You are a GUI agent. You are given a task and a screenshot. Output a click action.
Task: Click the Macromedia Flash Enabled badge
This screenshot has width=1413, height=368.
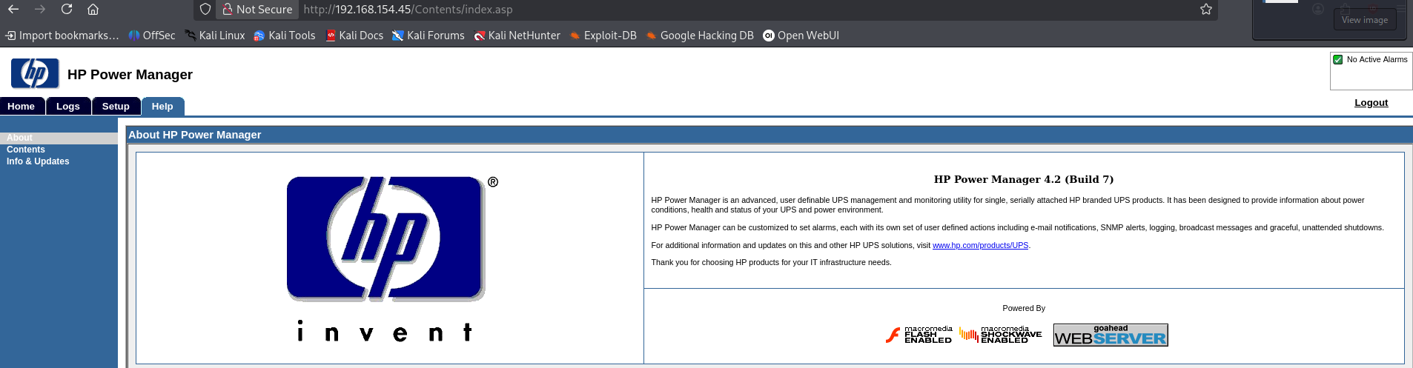[919, 335]
